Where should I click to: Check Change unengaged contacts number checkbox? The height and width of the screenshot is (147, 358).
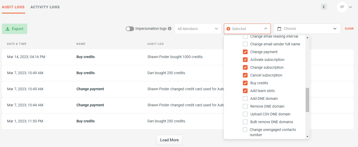(245, 130)
